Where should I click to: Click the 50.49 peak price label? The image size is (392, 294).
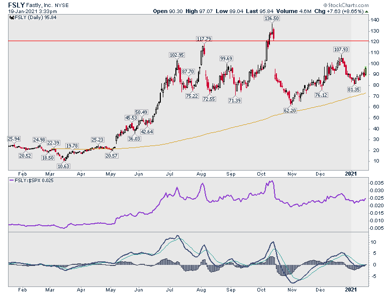coord(141,112)
